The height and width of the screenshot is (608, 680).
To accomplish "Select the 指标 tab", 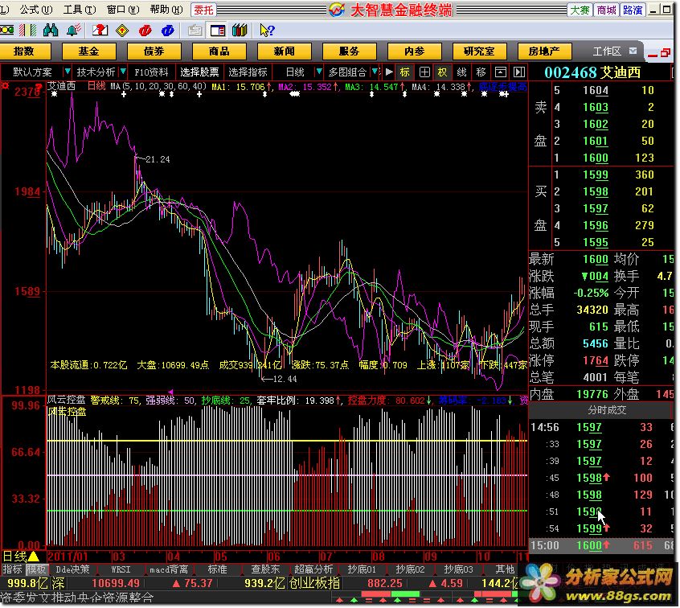I will [12, 569].
